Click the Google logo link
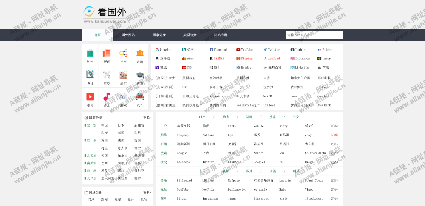This screenshot has width=425, height=206. tap(163, 50)
